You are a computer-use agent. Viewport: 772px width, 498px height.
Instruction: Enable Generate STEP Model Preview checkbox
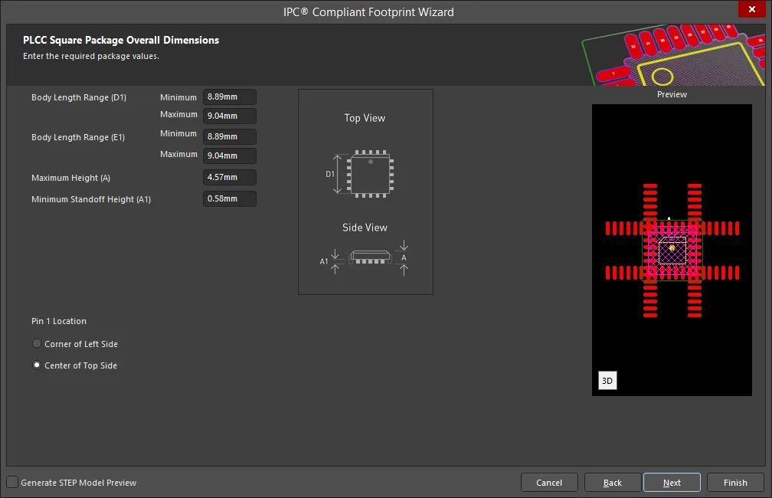click(x=12, y=482)
